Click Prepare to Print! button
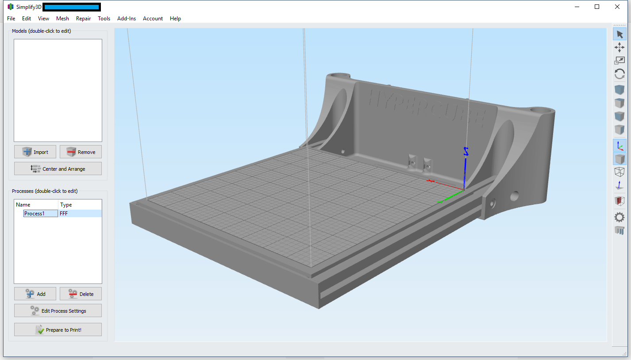This screenshot has height=360, width=631. (58, 329)
